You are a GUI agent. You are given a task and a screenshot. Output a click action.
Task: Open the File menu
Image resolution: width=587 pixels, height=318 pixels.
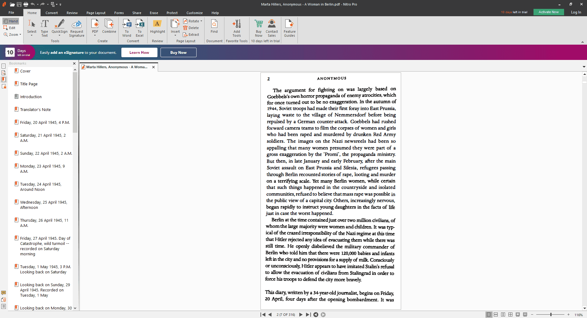(11, 13)
